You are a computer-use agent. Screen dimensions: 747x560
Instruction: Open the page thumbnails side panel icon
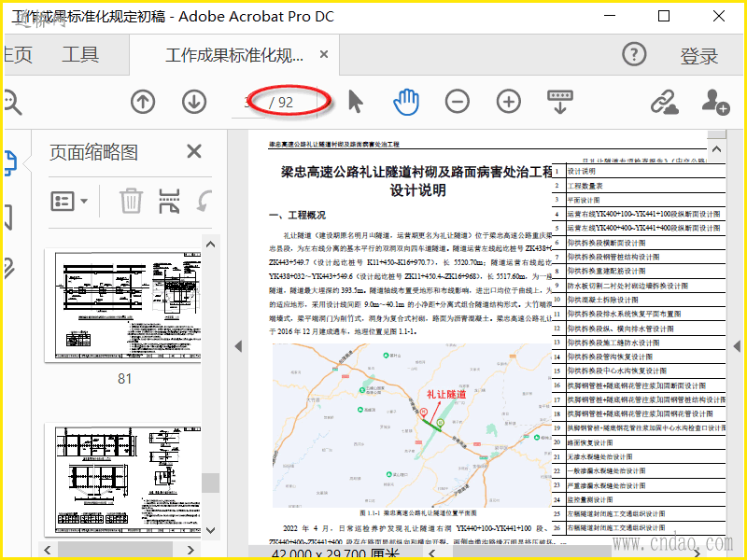pyautogui.click(x=10, y=163)
